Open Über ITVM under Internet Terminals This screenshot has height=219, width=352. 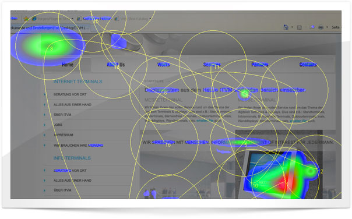(x=62, y=115)
